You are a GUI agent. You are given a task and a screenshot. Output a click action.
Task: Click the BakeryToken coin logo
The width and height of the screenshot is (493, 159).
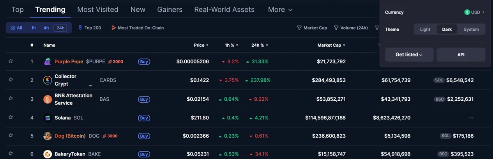48,154
